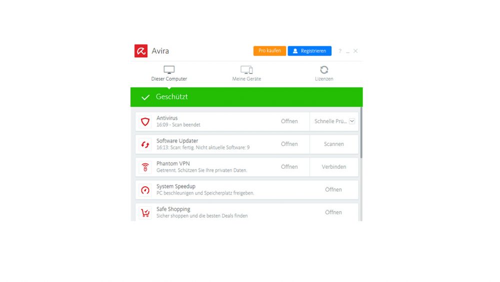Click the Antivirus shield icon
This screenshot has width=500, height=282.
[145, 121]
